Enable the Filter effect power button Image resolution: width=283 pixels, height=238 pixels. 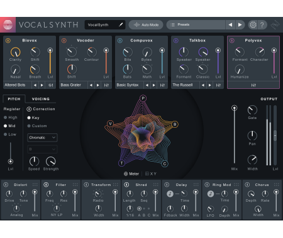(x=46, y=185)
